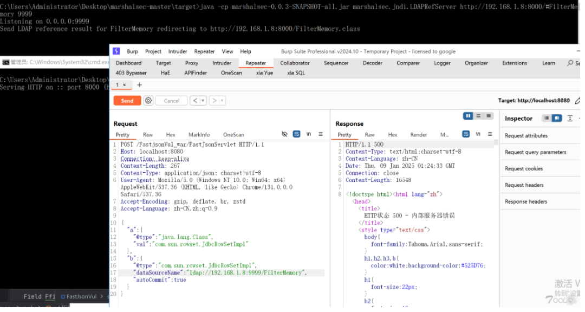The image size is (585, 312).
Task: Switch to Organizer tab
Action: click(x=477, y=63)
